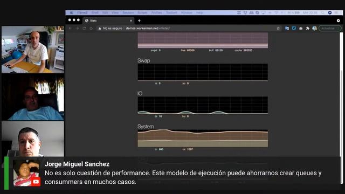This screenshot has width=345, height=194.
Task: Click the System chart
Action: coord(203,138)
